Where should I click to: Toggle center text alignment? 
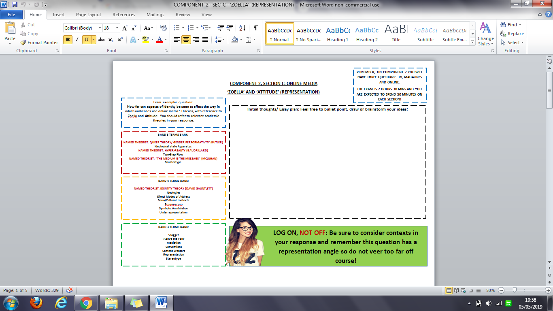coord(185,40)
